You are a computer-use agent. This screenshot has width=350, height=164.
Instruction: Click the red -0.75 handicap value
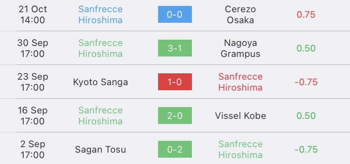pos(306,82)
